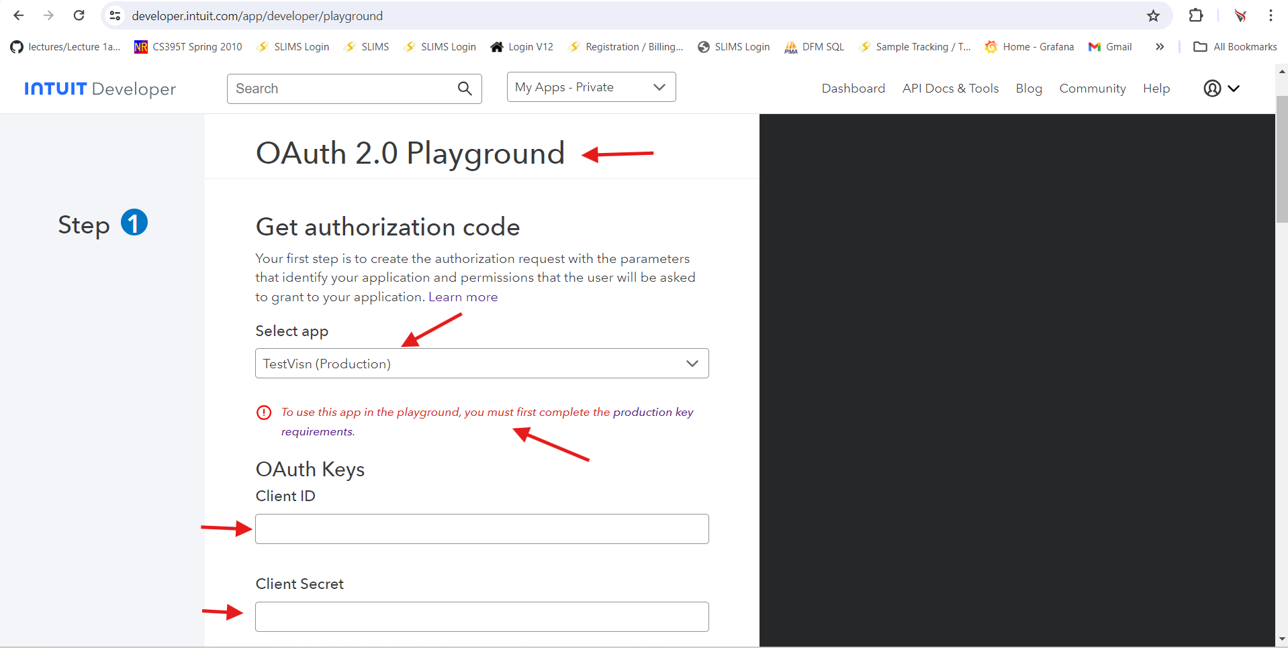Open Chrome's three-dot menu

1271,15
